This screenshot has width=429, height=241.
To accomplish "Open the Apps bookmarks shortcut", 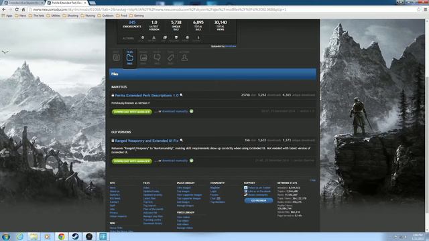I will (7, 15).
